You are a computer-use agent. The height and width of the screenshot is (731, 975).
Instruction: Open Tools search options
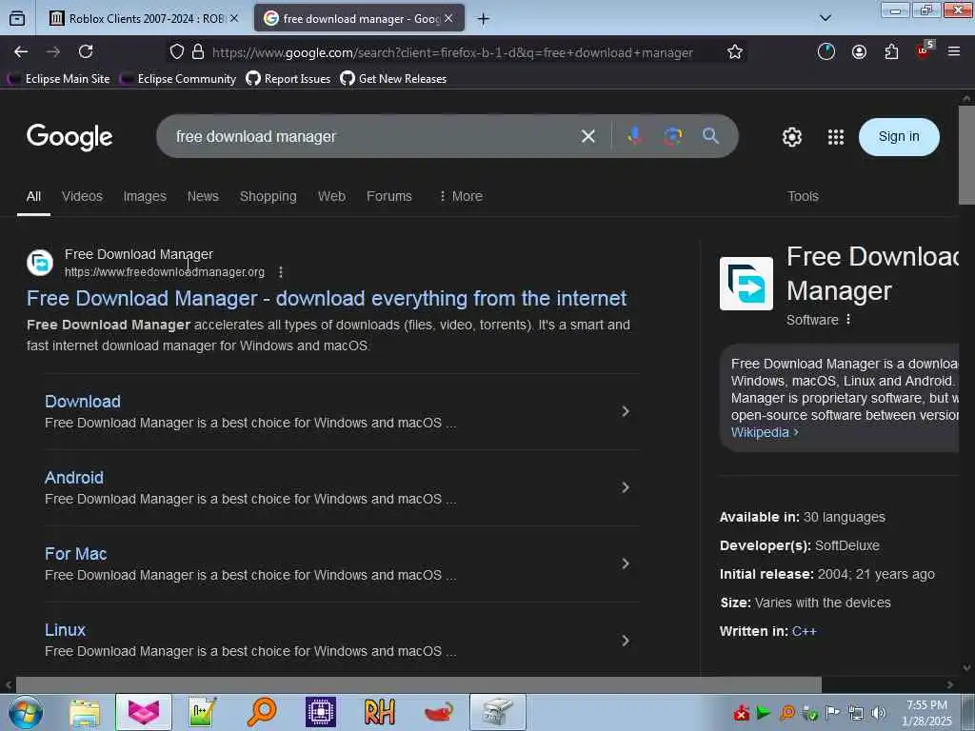[x=803, y=196]
